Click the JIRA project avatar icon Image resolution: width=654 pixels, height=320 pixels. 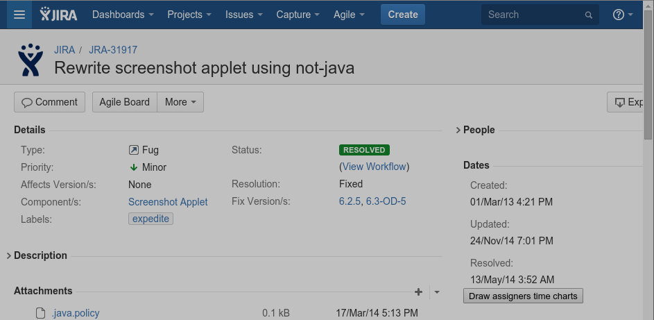31,60
